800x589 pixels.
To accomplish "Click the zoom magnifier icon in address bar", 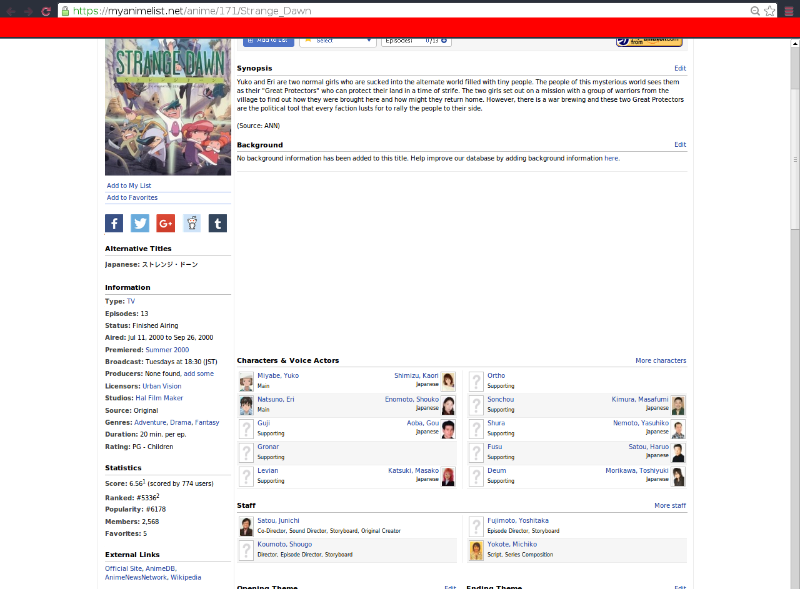I will [x=755, y=11].
